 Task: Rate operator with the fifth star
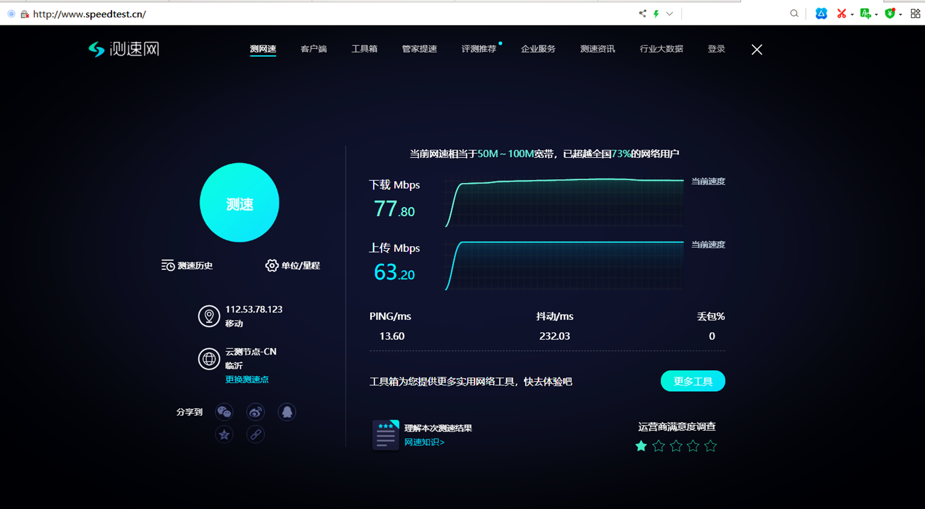(x=710, y=446)
